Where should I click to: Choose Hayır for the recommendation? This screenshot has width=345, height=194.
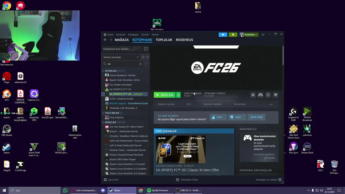pos(237,117)
